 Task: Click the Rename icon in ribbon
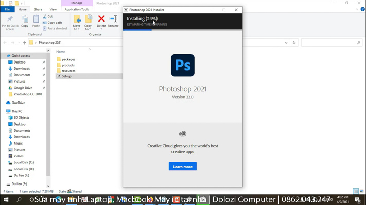pos(113,19)
